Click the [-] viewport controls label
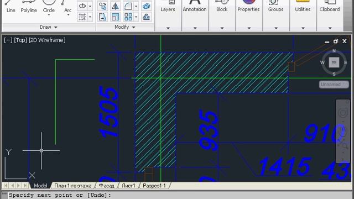The width and height of the screenshot is (354, 199). tap(8, 40)
